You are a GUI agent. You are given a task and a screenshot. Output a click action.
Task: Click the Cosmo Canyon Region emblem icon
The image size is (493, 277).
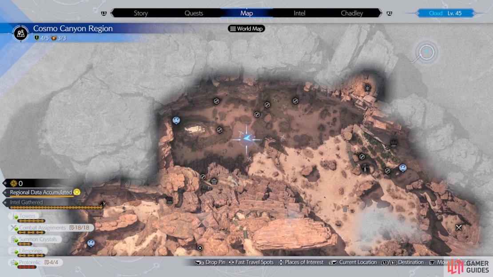coord(21,33)
